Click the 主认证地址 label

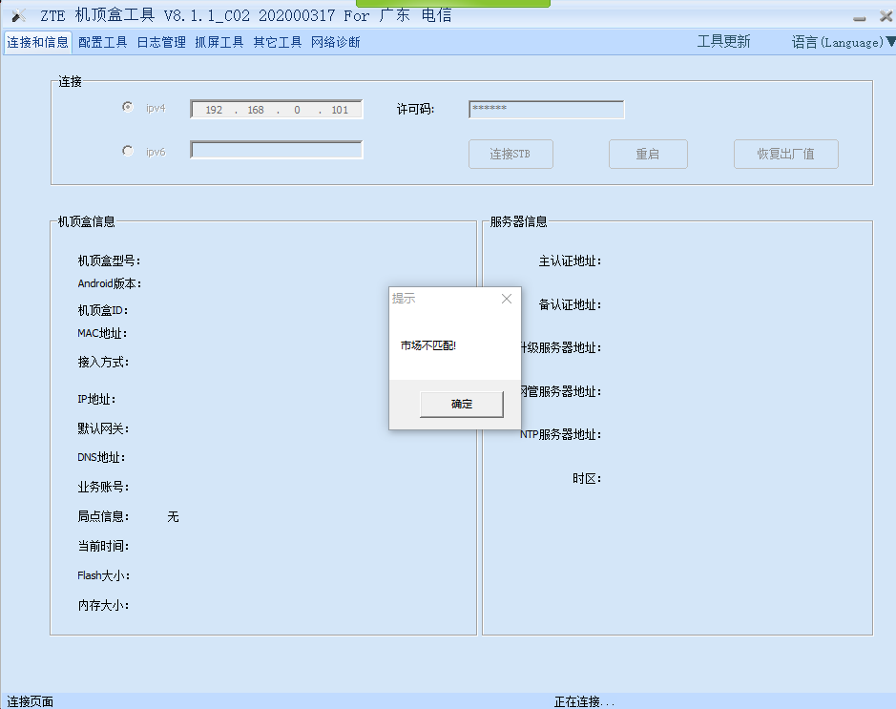point(570,261)
